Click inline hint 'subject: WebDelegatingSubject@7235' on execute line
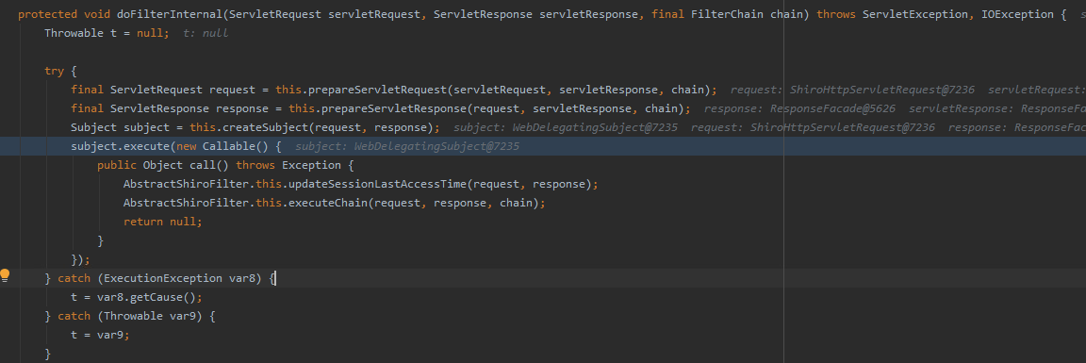The height and width of the screenshot is (363, 1086). [407, 146]
